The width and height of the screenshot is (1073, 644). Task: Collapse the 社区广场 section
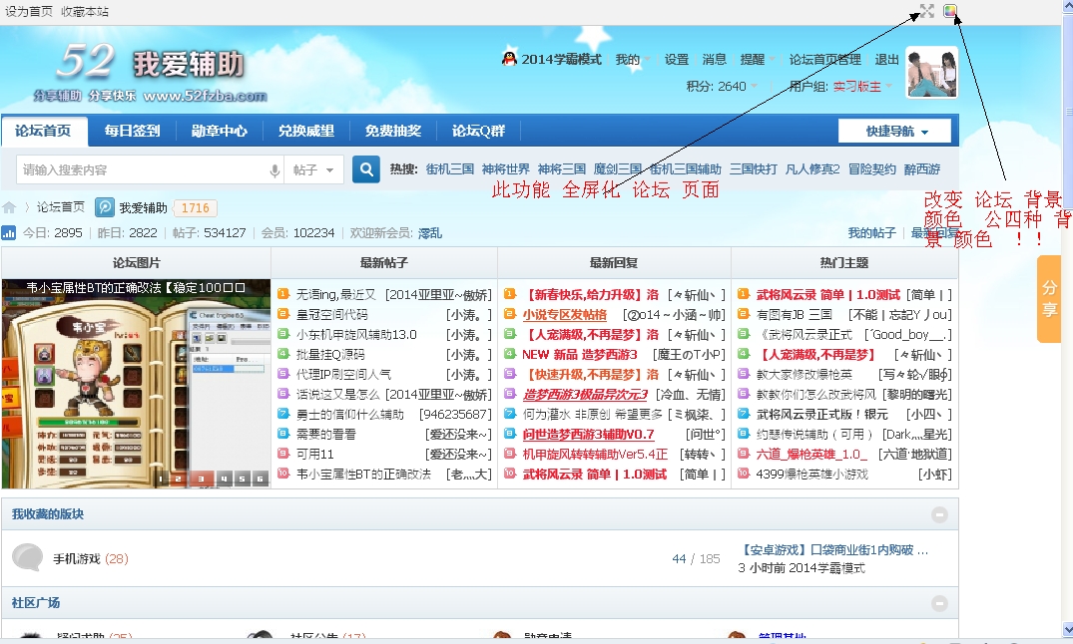[939, 603]
